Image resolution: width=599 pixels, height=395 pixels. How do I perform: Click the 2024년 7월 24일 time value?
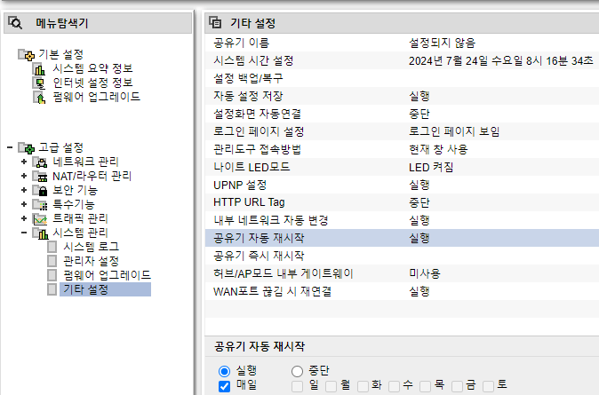coord(501,60)
